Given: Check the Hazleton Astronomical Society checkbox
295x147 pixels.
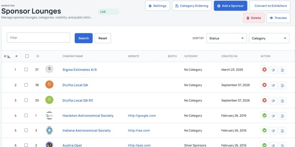Looking at the screenshot, I should (x=26, y=115).
